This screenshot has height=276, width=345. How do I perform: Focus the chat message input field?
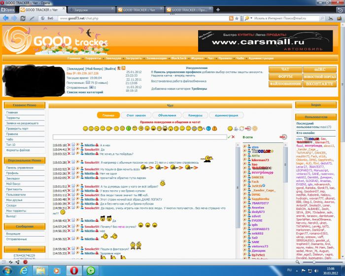140,137
